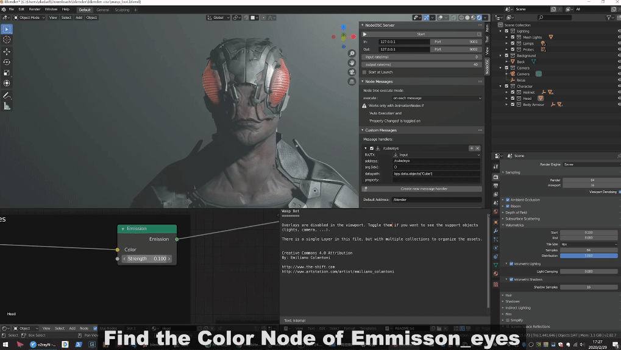Switch to solid viewport shading
Image resolution: width=621 pixels, height=350 pixels.
click(467, 18)
